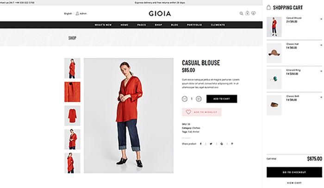324x188 pixels.
Task: Open the Shop menu item
Action: click(x=158, y=25)
